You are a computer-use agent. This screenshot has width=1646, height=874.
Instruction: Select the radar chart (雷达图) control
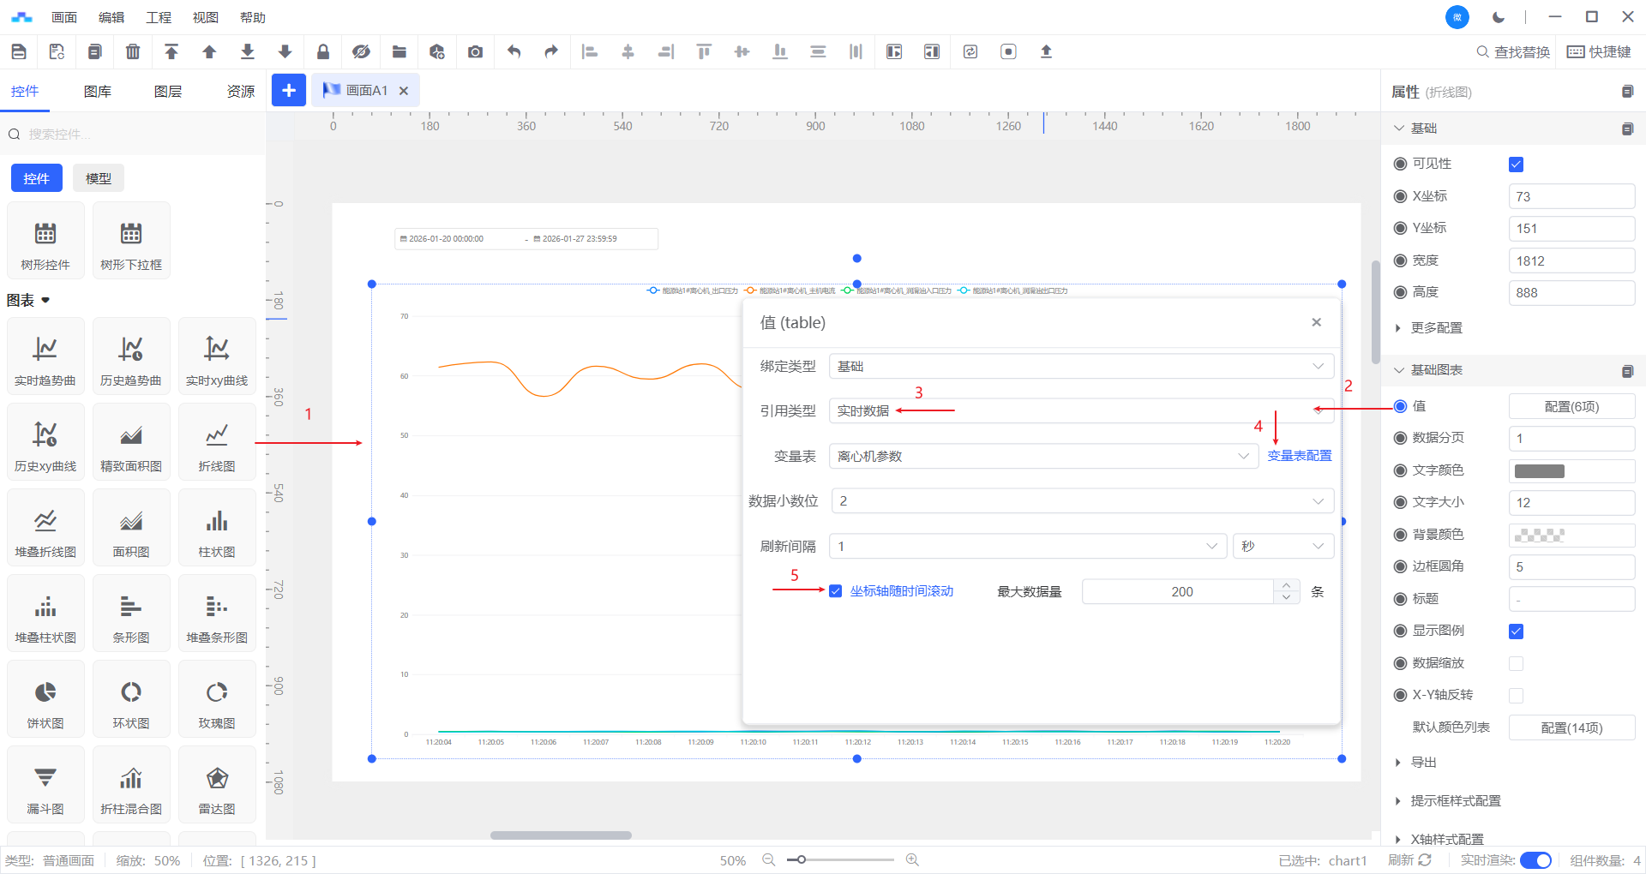click(217, 785)
